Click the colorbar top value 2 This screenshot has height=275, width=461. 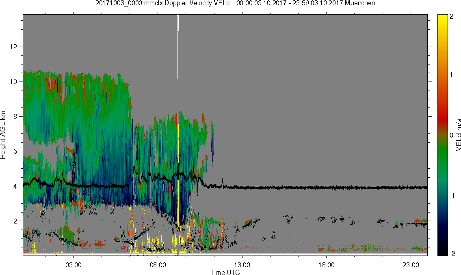point(451,17)
